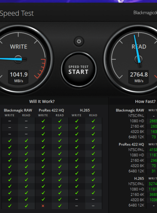Click 4320 8K row under H.265 in How Fast

pos(137,200)
